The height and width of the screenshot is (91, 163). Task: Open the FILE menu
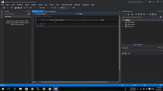3,5
